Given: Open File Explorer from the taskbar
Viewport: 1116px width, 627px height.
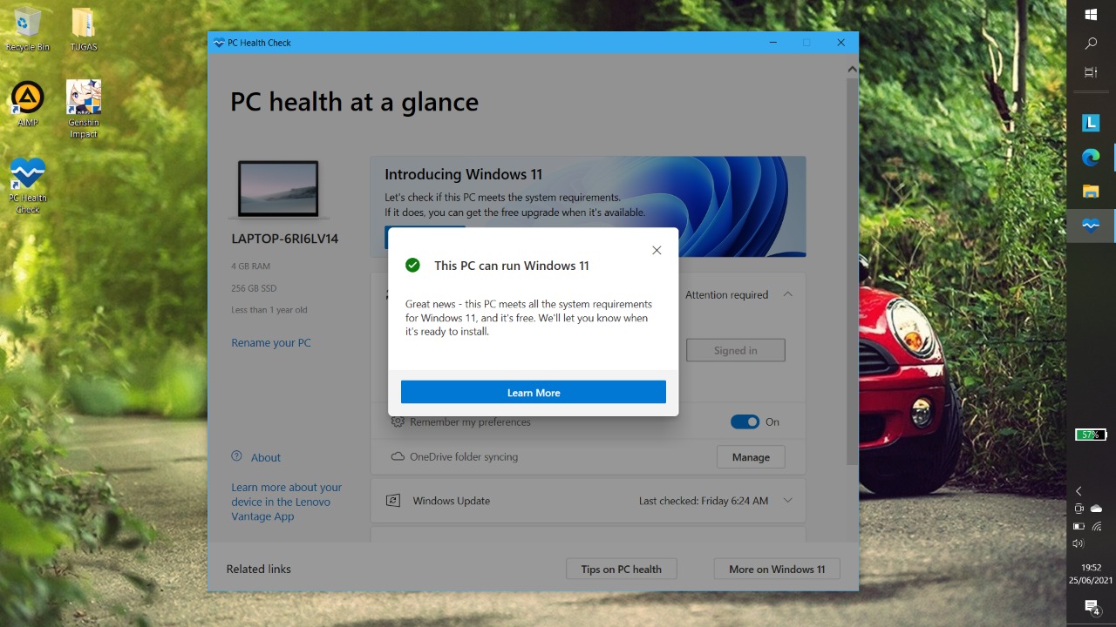Looking at the screenshot, I should pyautogui.click(x=1091, y=192).
